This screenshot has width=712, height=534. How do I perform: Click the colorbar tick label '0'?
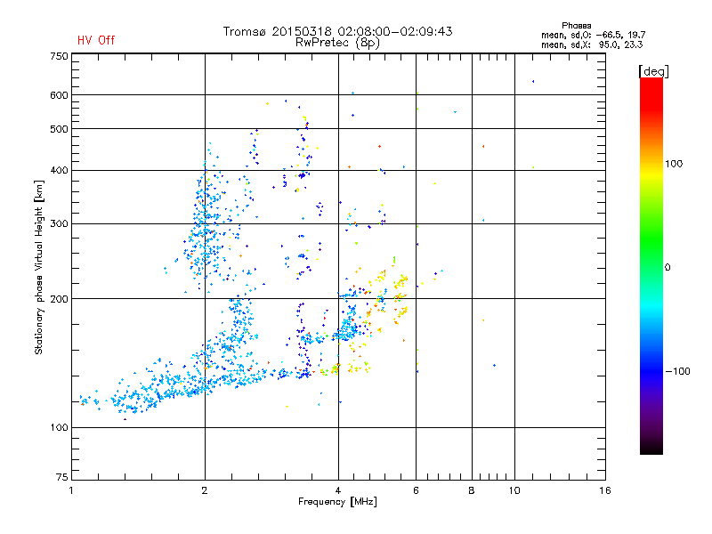[667, 268]
